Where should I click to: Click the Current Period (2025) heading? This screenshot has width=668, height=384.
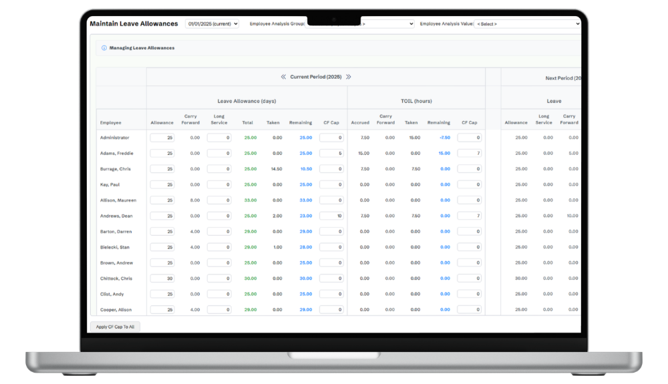pos(316,77)
